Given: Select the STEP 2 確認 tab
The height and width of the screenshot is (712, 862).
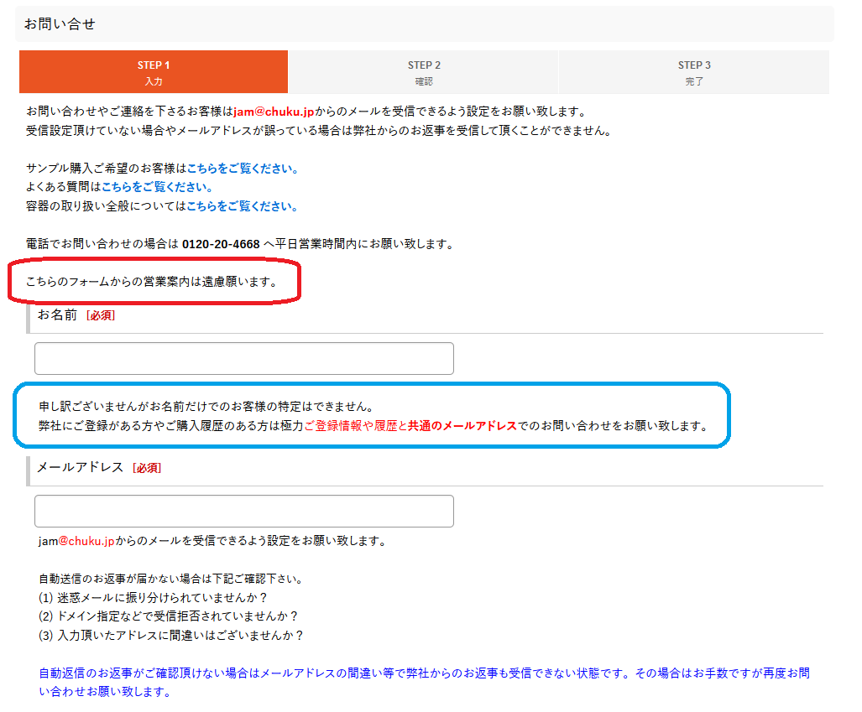Looking at the screenshot, I should [x=424, y=72].
